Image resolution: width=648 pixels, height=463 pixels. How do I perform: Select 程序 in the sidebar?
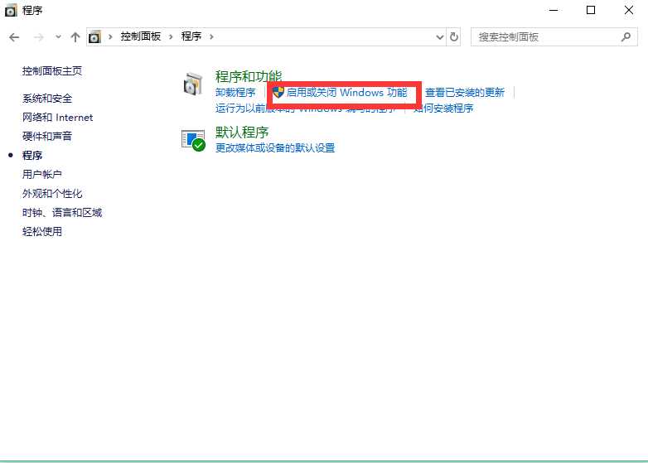32,155
